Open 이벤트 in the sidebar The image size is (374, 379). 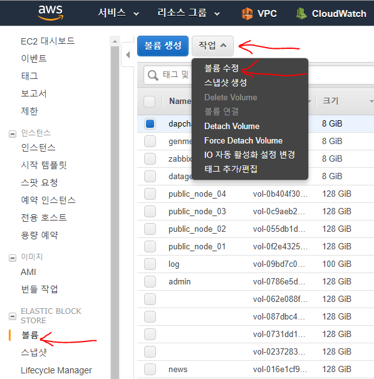click(x=34, y=58)
